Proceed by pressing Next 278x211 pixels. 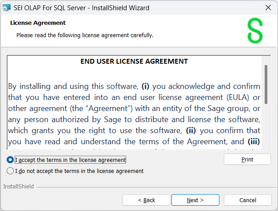[195, 200]
